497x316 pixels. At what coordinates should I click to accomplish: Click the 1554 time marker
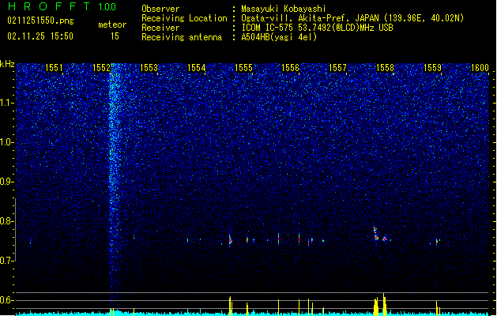tap(196, 68)
